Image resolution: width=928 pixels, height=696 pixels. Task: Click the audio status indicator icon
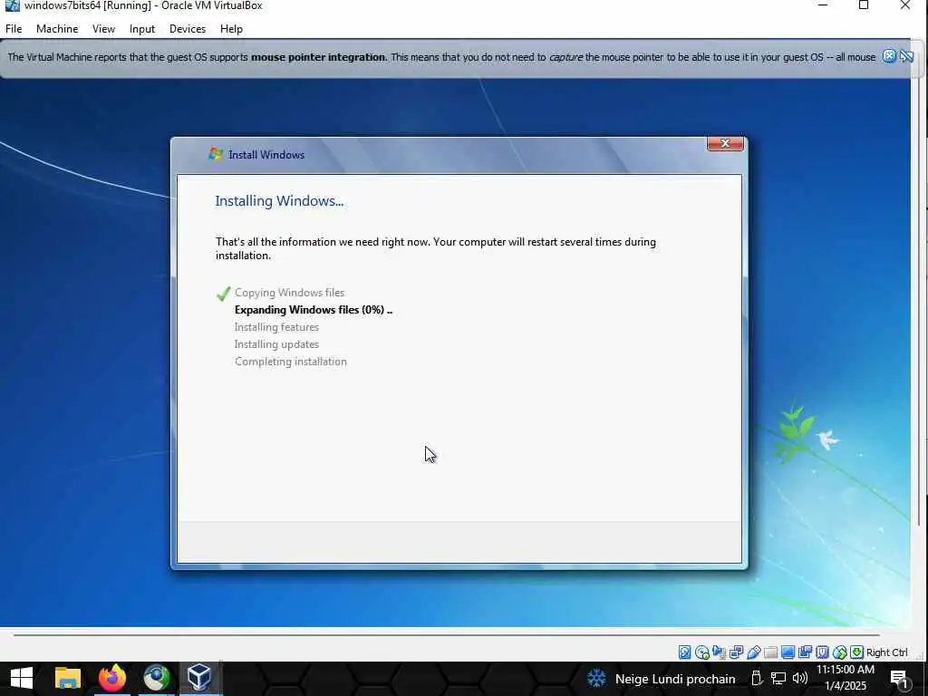[x=719, y=652]
